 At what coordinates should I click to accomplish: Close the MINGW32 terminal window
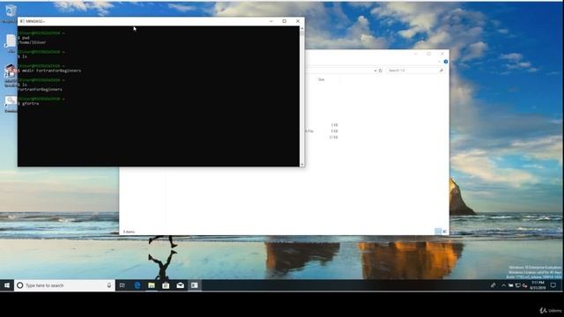point(298,21)
